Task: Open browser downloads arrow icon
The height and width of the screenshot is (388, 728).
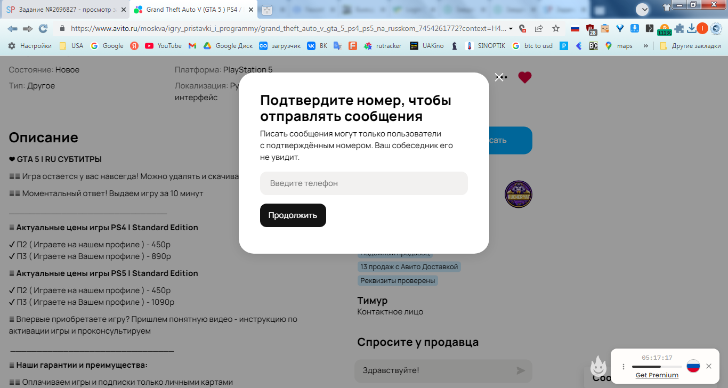Action: 691,28
